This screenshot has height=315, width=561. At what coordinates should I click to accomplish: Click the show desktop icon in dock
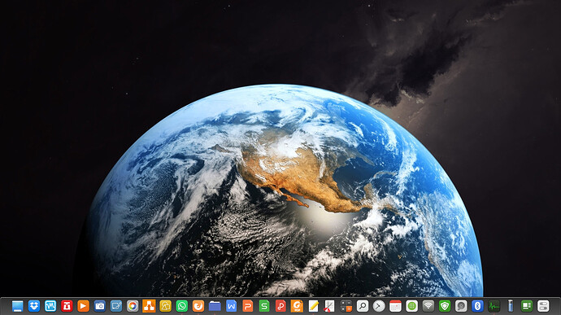pyautogui.click(x=17, y=306)
